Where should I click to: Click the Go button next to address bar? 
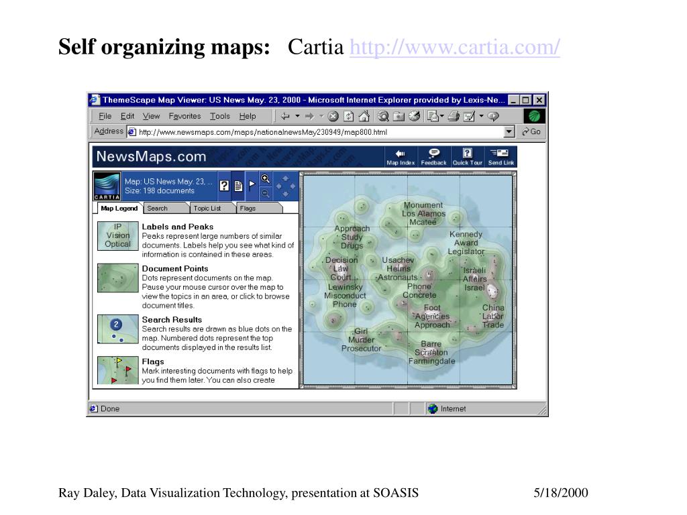(531, 131)
